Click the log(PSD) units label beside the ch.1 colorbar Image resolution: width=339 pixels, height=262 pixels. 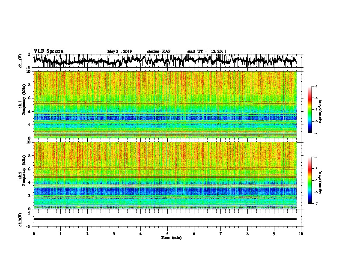[x=321, y=111]
